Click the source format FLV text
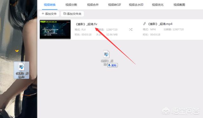203x118 pixels. [x=83, y=30]
